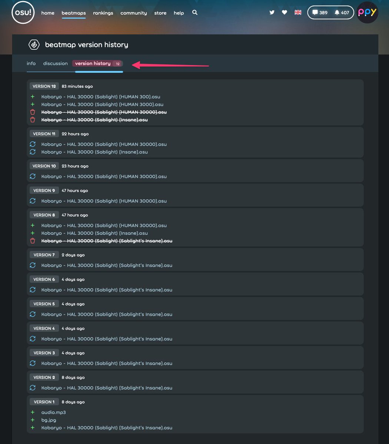Open the beatmaps navigation menu

point(74,13)
